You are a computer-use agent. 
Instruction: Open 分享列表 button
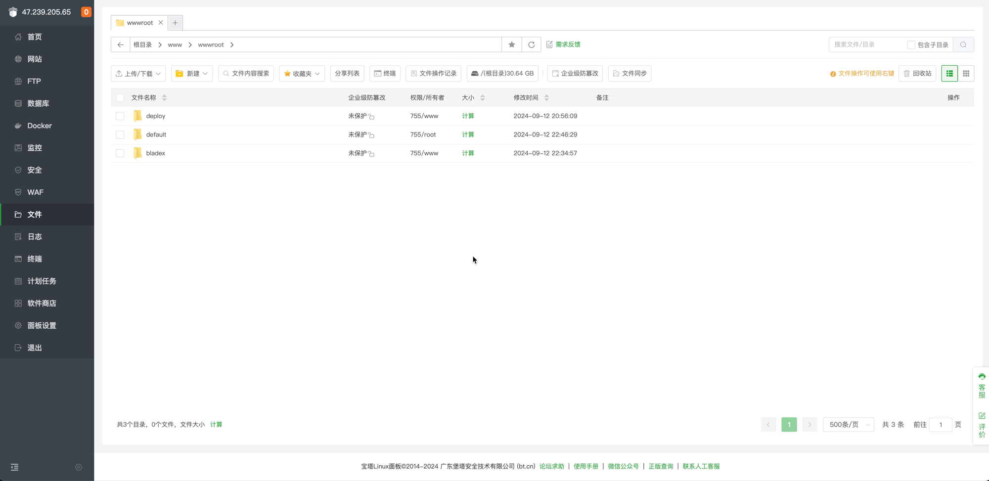[347, 74]
